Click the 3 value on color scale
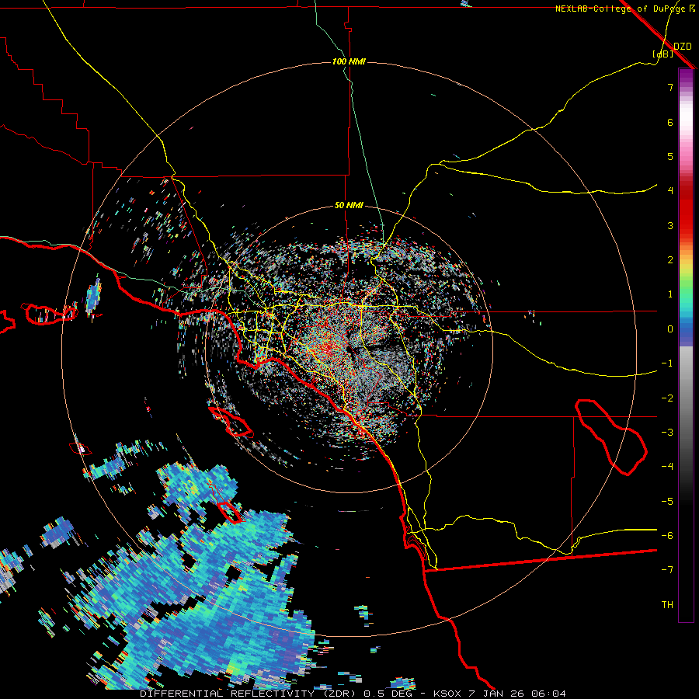 coord(670,225)
